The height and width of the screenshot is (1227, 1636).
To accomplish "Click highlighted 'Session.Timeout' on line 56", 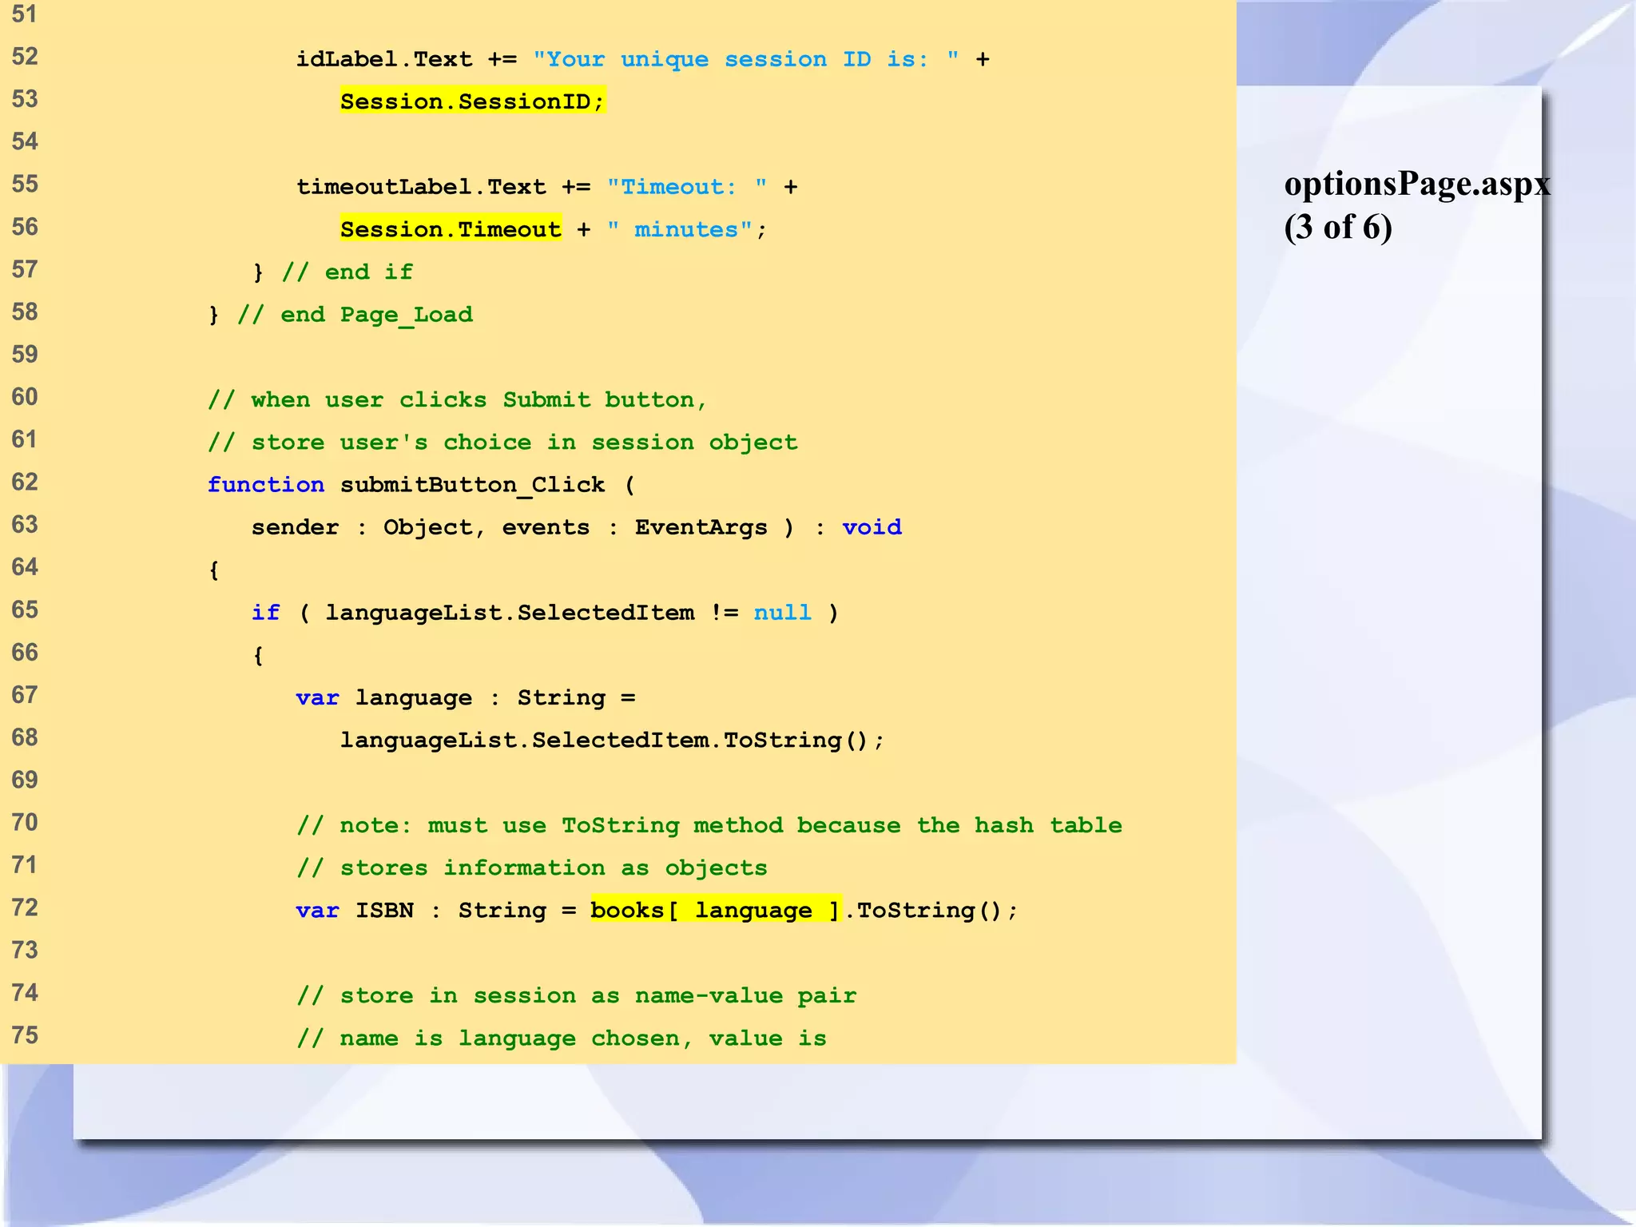I will [x=451, y=229].
